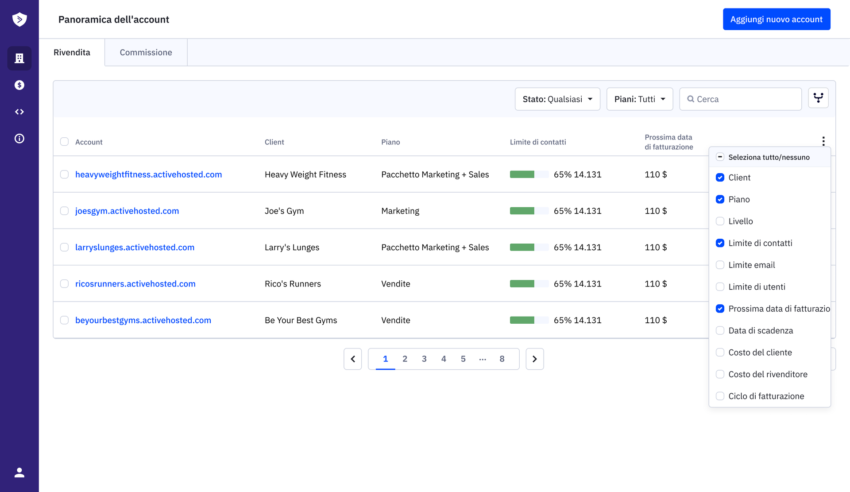
Task: Click the three-dot column options icon
Action: [x=823, y=141]
